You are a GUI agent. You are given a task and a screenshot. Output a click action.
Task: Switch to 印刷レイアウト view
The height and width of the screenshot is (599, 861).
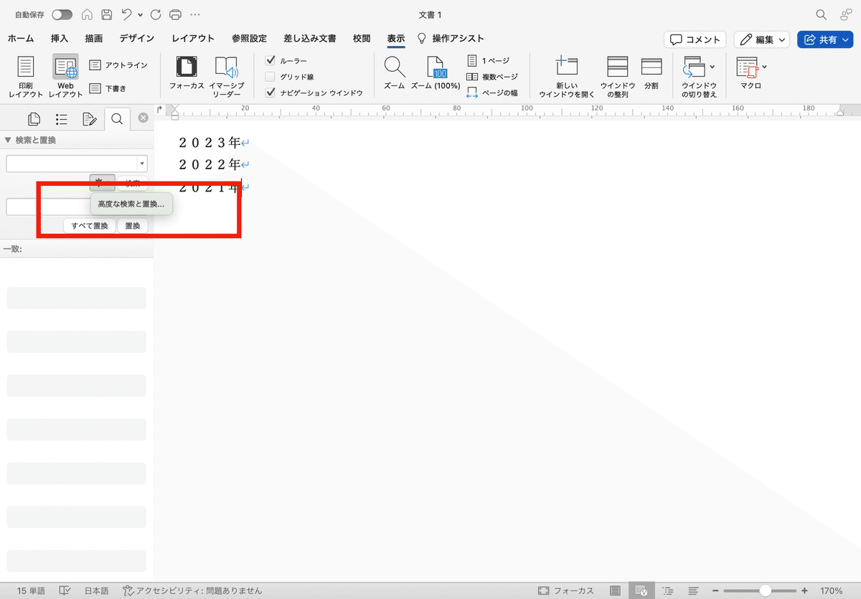point(26,76)
